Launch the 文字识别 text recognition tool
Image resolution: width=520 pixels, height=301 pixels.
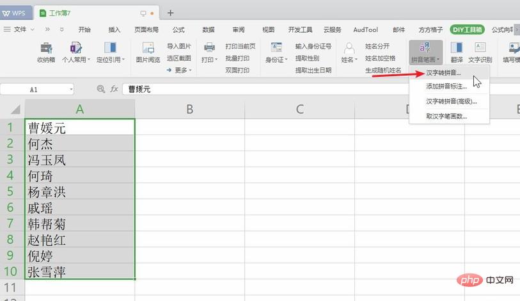(480, 52)
